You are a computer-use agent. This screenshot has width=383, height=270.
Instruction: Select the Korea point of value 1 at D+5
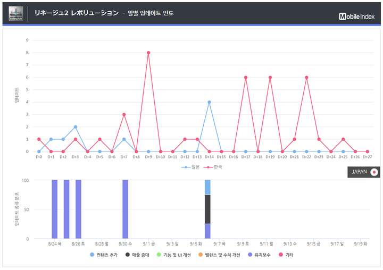(99, 139)
